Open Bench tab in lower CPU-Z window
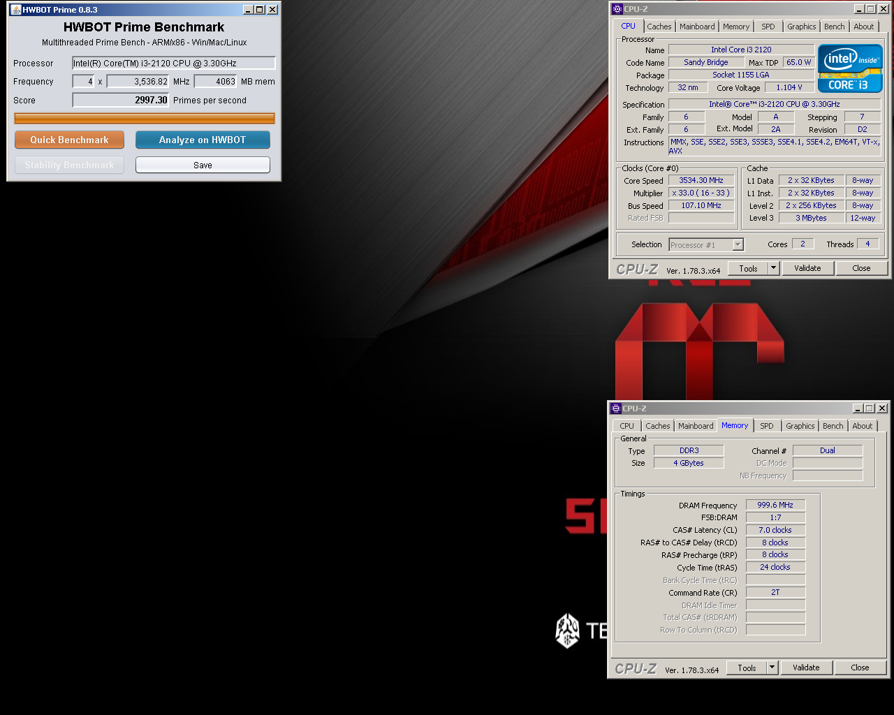The width and height of the screenshot is (894, 715). (x=833, y=426)
